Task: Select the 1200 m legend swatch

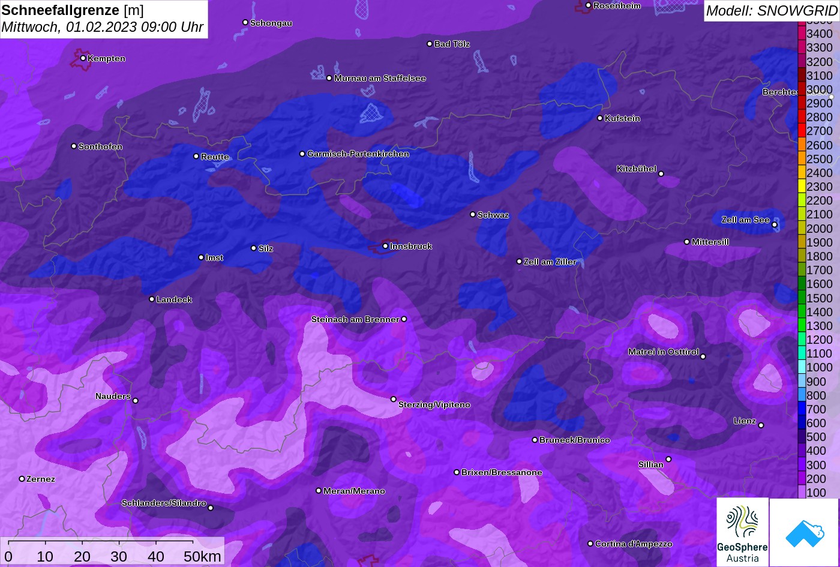Action: tap(802, 340)
